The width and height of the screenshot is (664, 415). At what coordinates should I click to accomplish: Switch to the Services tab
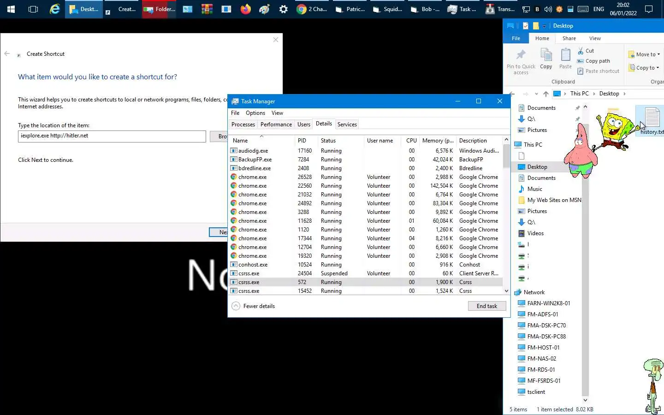pos(347,125)
